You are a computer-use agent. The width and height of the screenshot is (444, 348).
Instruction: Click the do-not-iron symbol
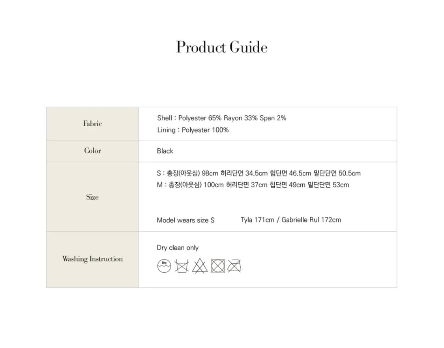coord(234,266)
